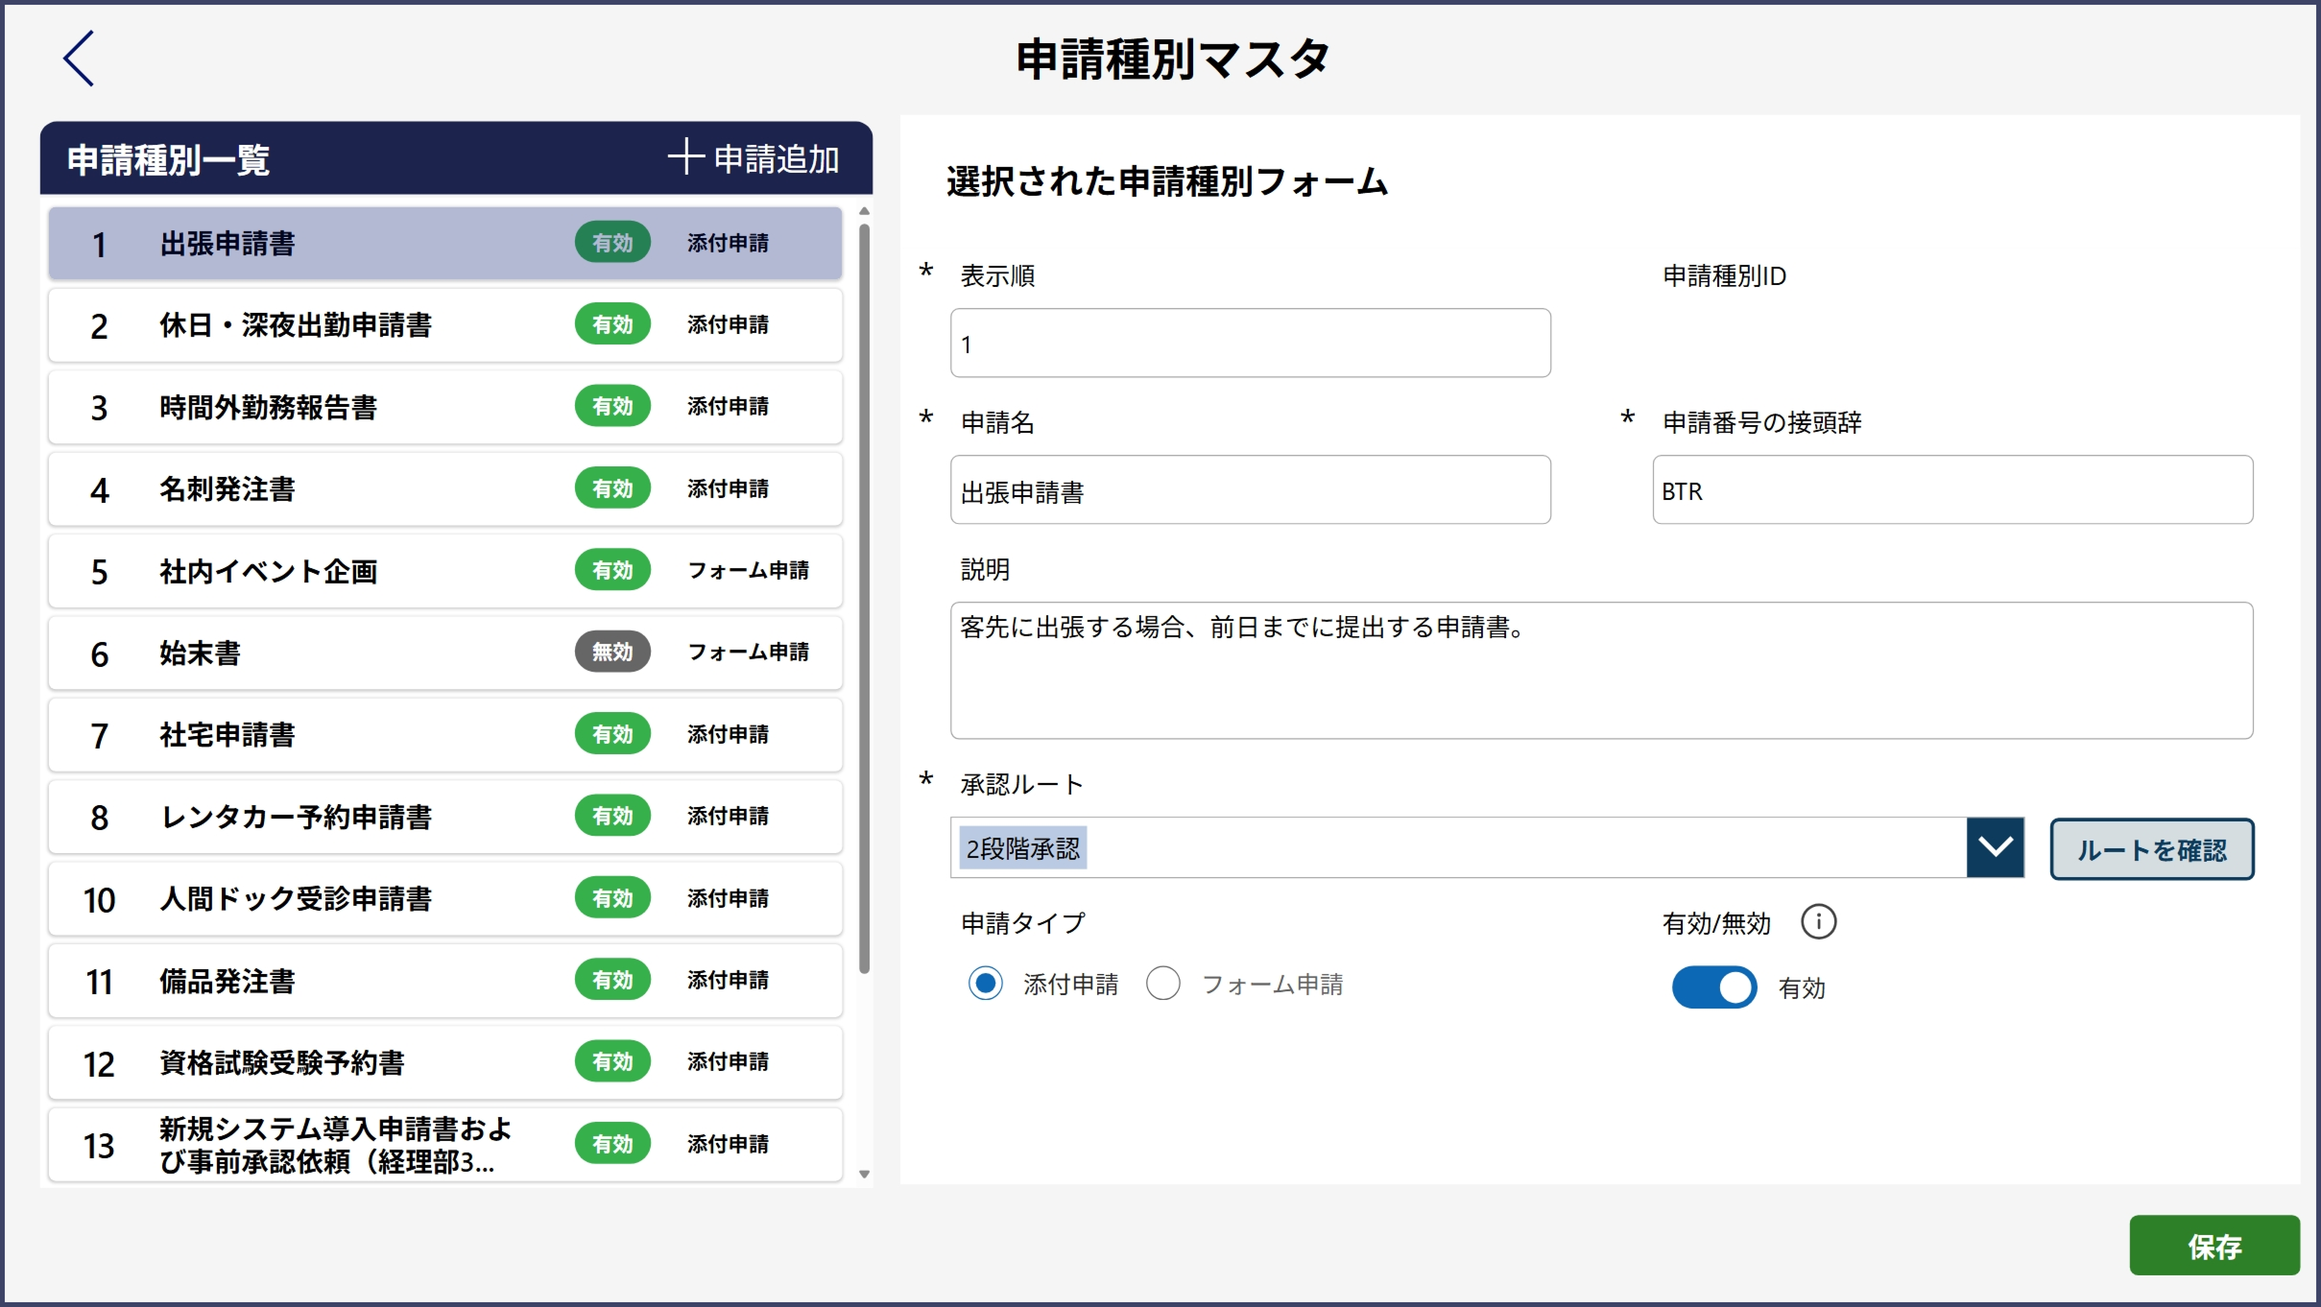Image resolution: width=2321 pixels, height=1307 pixels.
Task: Expand the 承認ルート dropdown chevron
Action: 1996,847
